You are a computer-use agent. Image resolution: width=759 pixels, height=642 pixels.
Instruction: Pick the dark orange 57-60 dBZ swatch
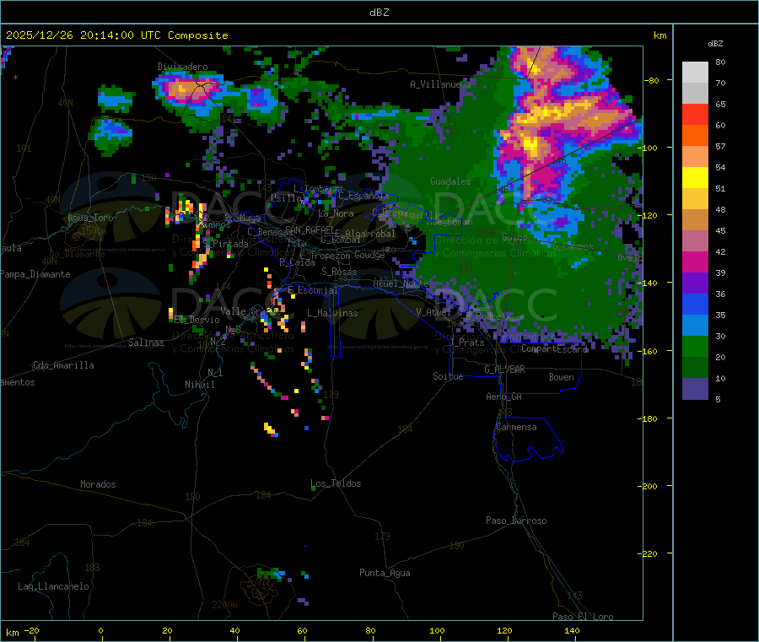[x=695, y=136]
